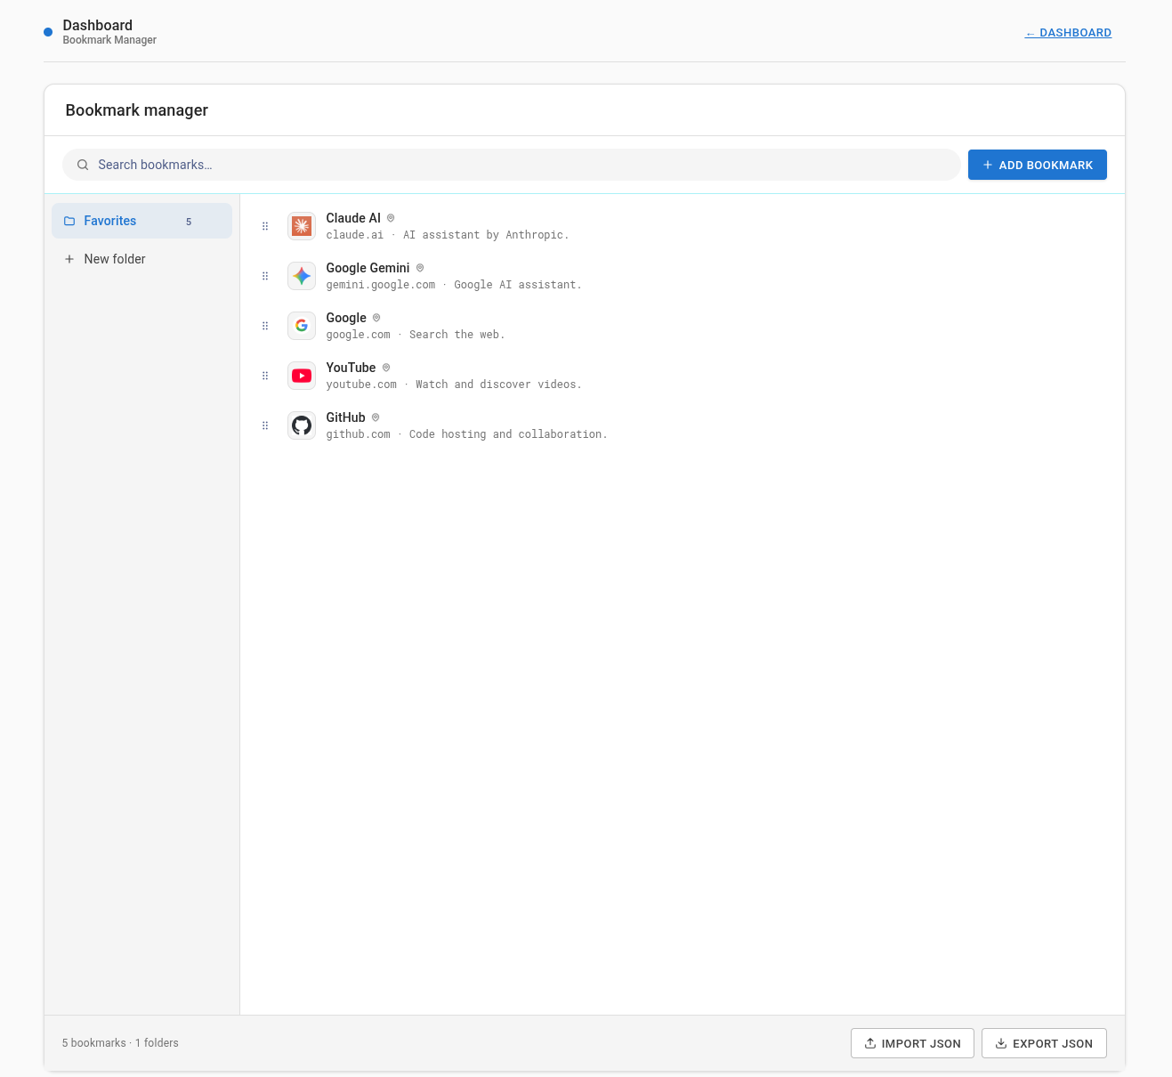1172x1077 pixels.
Task: Click the github.com URL text
Action: point(358,434)
